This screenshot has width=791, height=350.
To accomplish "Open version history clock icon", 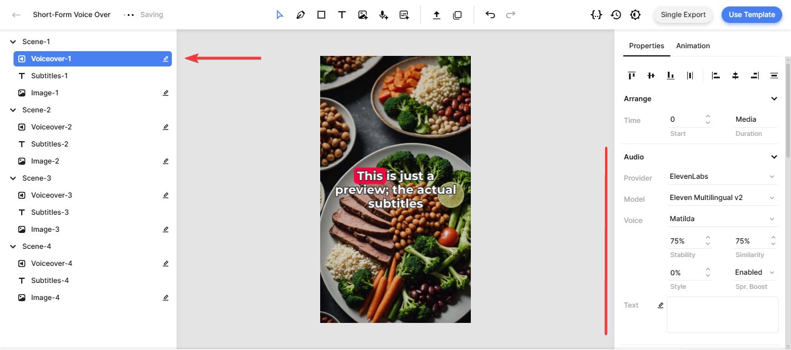I will [616, 15].
